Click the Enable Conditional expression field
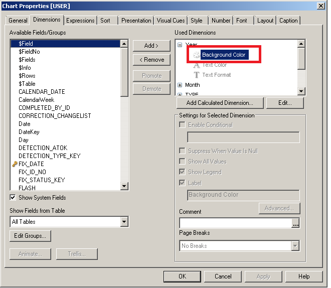331x288 pixels. tap(243, 137)
